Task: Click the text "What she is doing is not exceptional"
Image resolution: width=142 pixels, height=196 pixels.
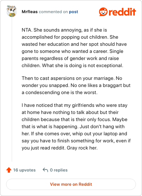Action: pyautogui.click(x=82, y=65)
